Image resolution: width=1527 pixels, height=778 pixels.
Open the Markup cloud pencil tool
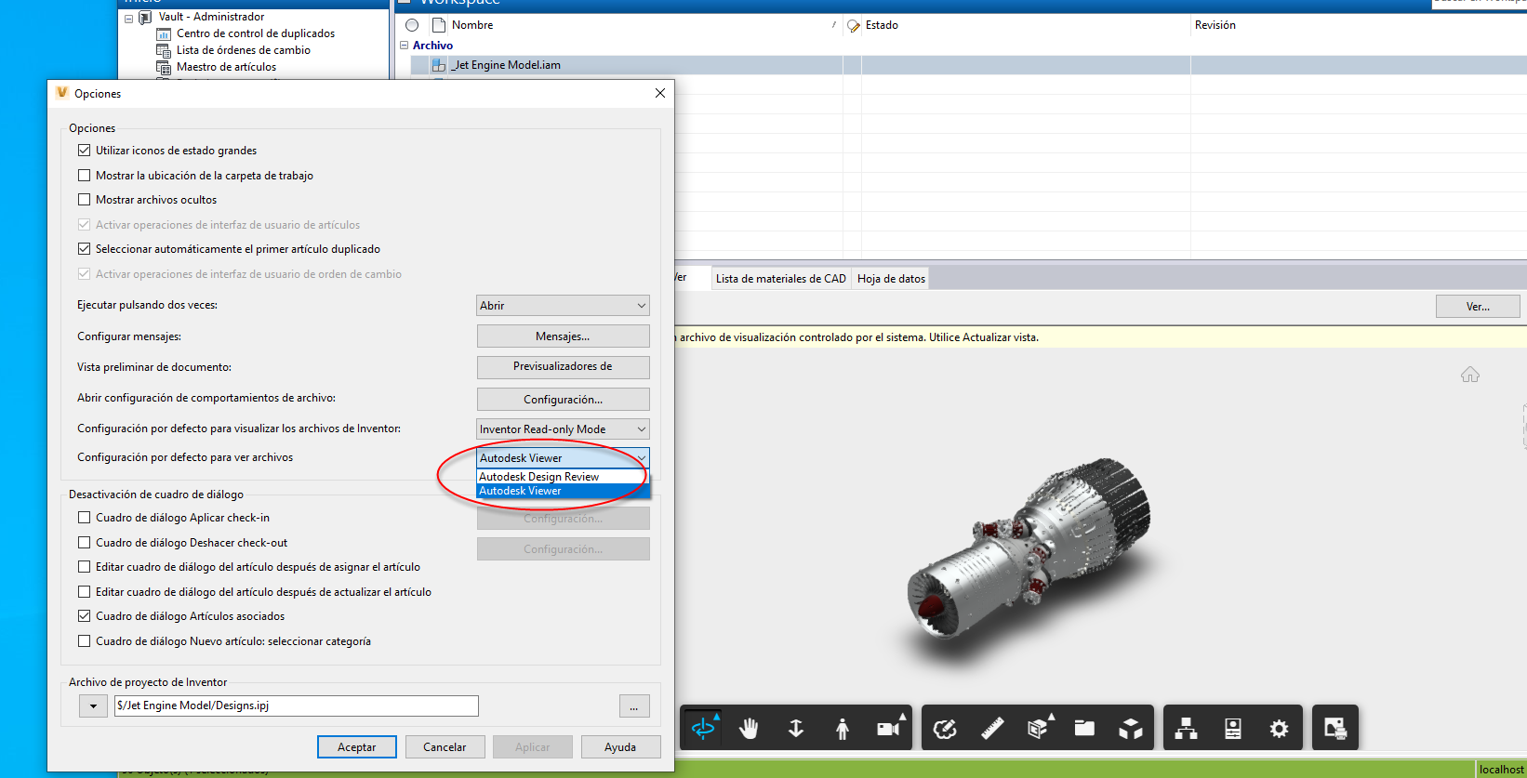tap(945, 729)
